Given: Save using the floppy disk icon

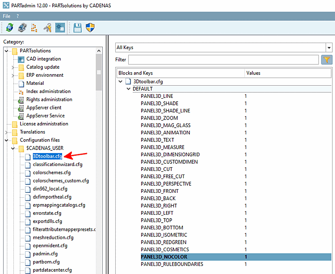Looking at the screenshot, I should click(78, 28).
